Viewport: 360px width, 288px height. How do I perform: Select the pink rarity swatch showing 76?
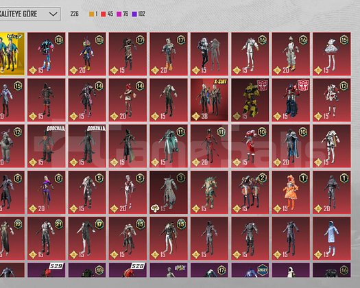tap(119, 14)
